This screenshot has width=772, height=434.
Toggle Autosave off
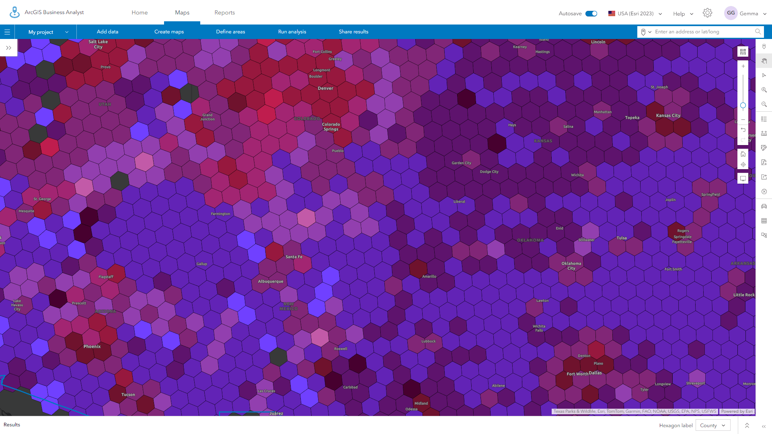pyautogui.click(x=591, y=13)
